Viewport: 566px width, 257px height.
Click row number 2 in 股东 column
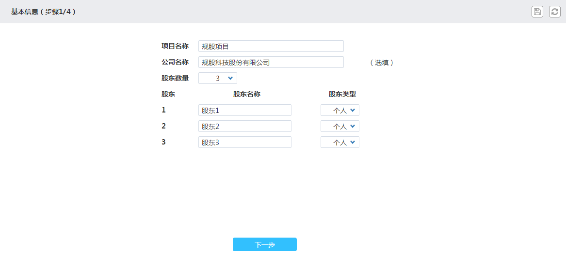164,126
